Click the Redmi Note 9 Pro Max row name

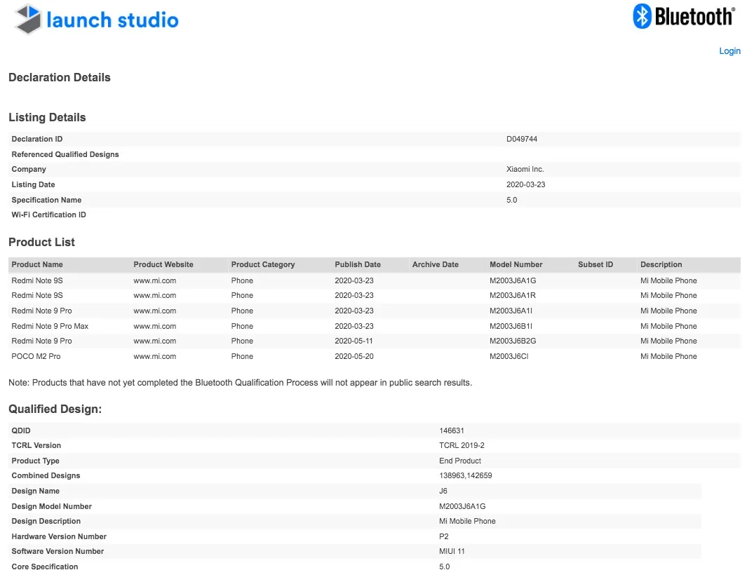[50, 326]
